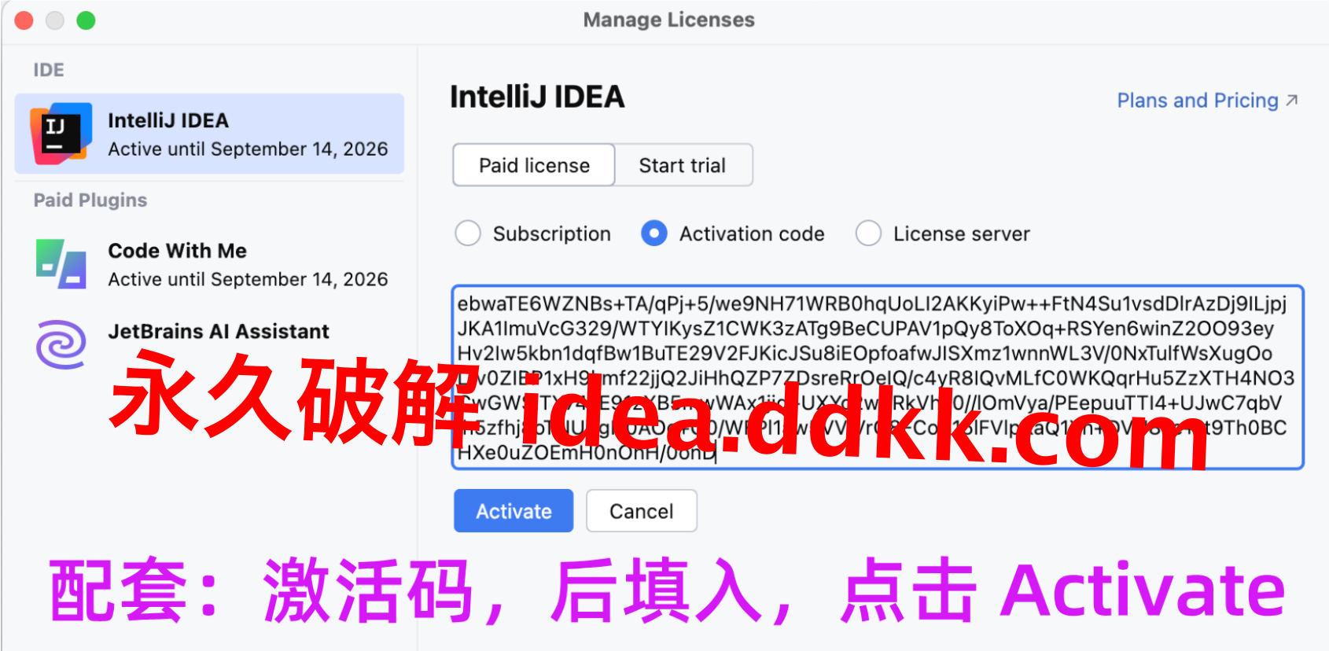
Task: Click inside the activation code text area
Action: click(x=878, y=377)
